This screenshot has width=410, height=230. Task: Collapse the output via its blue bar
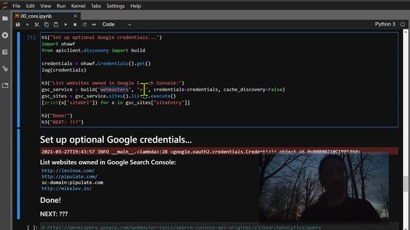coord(19,174)
